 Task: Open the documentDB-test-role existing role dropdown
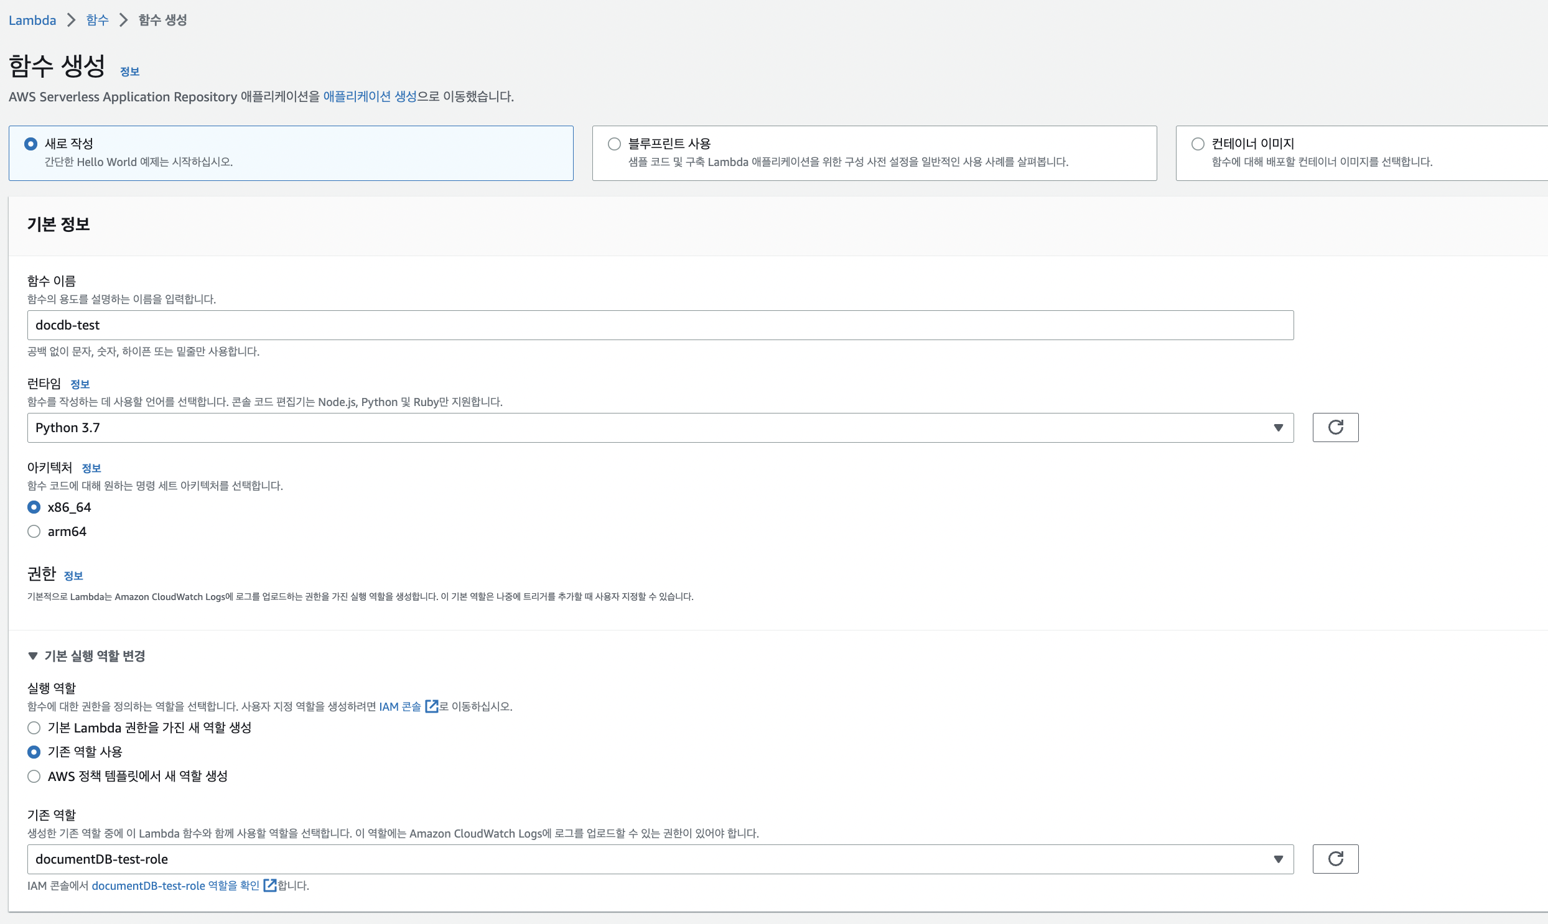click(660, 859)
